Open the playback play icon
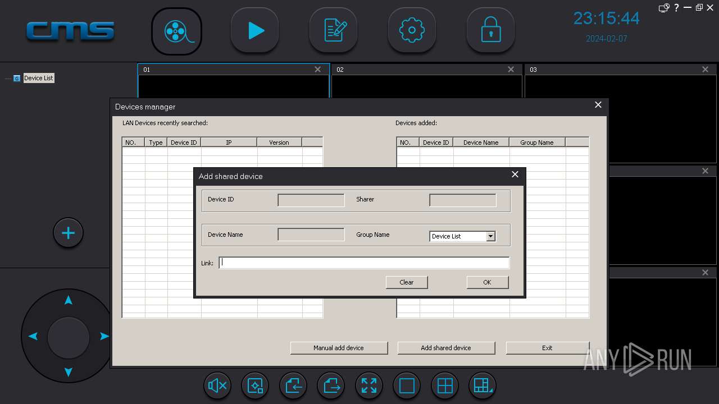 254,31
